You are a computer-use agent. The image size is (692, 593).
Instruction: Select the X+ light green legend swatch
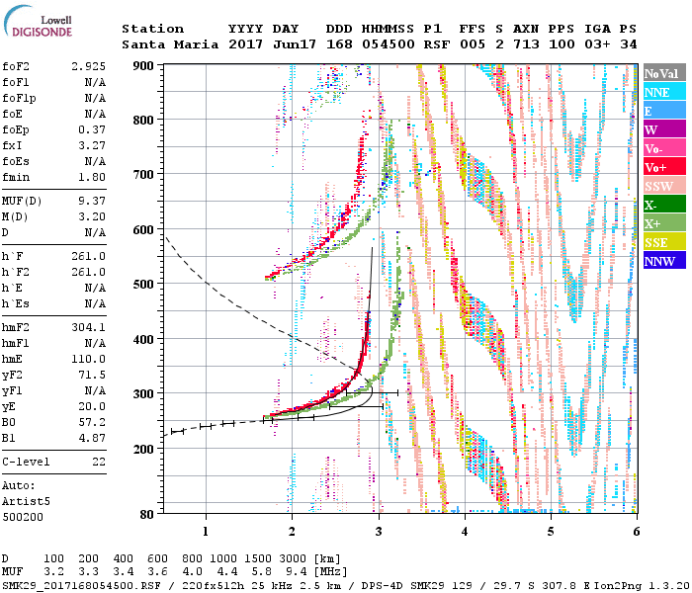(664, 223)
